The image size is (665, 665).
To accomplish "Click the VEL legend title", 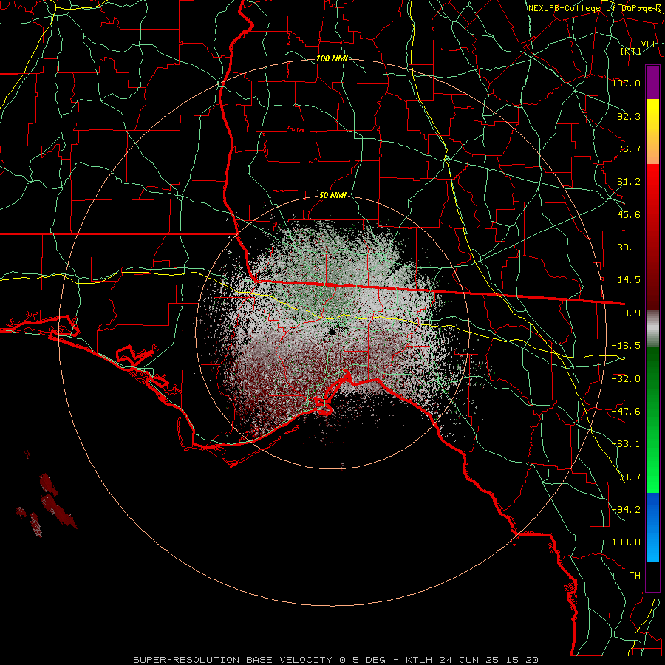I will click(649, 44).
